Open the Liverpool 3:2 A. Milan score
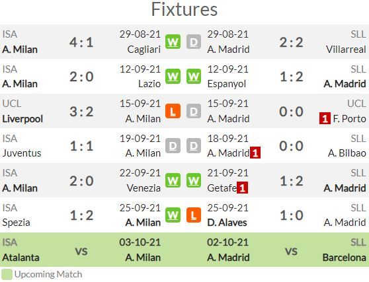Viewport: 369px width, 282px height. tap(81, 112)
